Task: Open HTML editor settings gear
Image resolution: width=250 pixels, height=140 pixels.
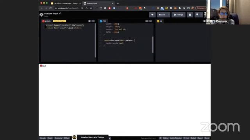Action: [89, 21]
